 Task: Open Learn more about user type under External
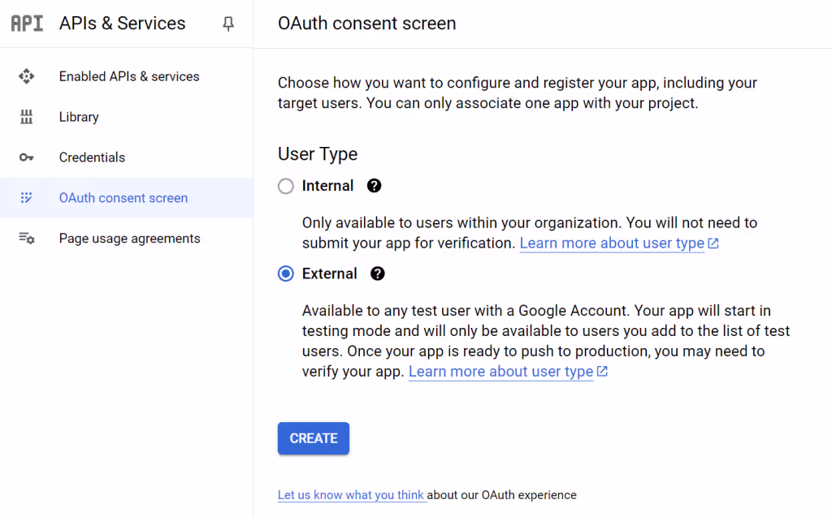[x=500, y=372]
